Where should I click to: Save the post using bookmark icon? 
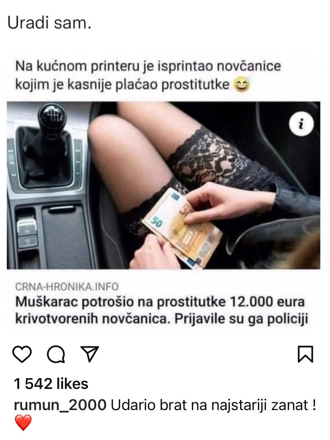tap(305, 354)
